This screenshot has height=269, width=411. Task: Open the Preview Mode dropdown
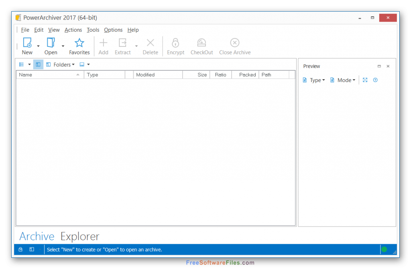point(343,80)
